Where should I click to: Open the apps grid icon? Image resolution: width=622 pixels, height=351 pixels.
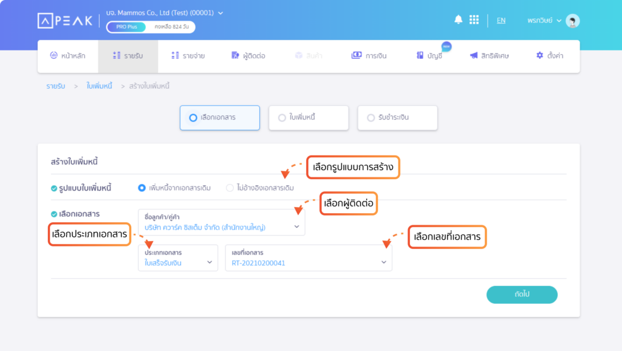pos(474,19)
